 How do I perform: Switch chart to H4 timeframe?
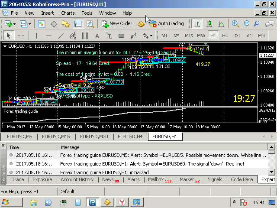(225, 36)
